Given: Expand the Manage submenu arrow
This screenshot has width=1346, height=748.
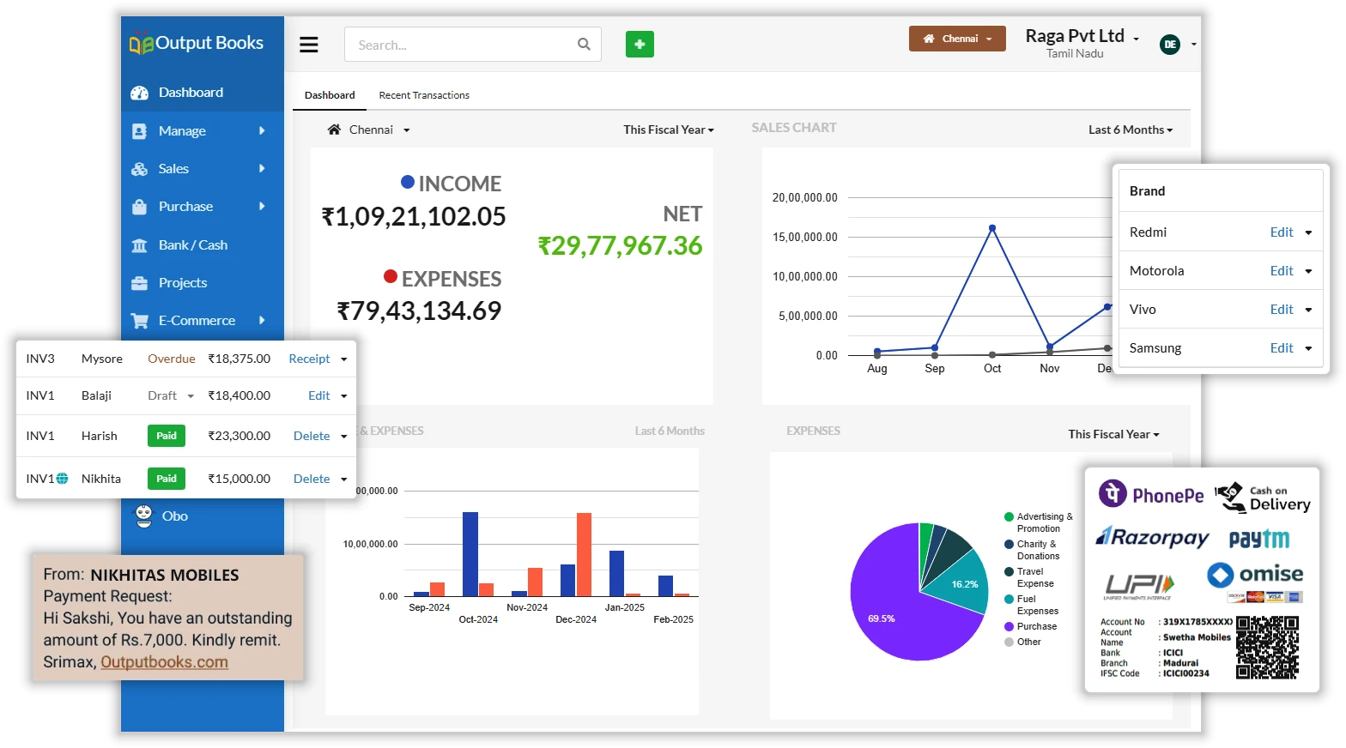Looking at the screenshot, I should click(x=262, y=130).
